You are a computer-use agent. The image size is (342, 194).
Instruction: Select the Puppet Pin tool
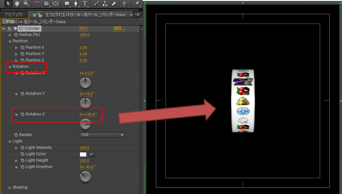pos(137,3)
